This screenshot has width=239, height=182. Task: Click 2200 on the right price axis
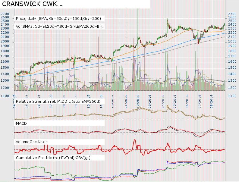pos(232,33)
